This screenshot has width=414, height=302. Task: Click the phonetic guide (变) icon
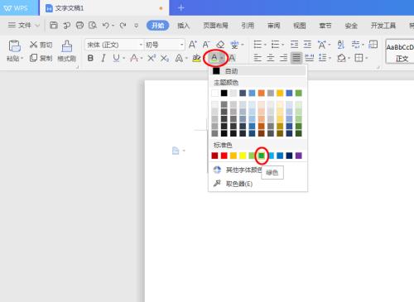234,45
